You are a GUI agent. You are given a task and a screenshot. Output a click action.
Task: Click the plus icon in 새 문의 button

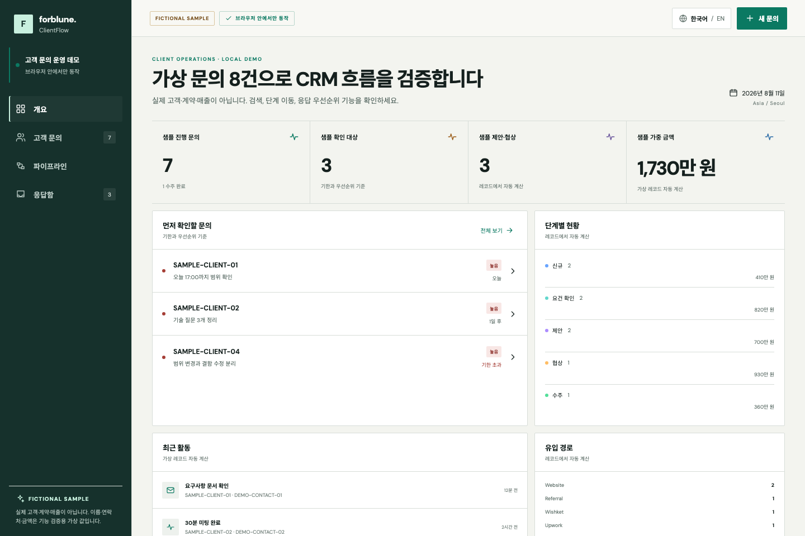750,18
